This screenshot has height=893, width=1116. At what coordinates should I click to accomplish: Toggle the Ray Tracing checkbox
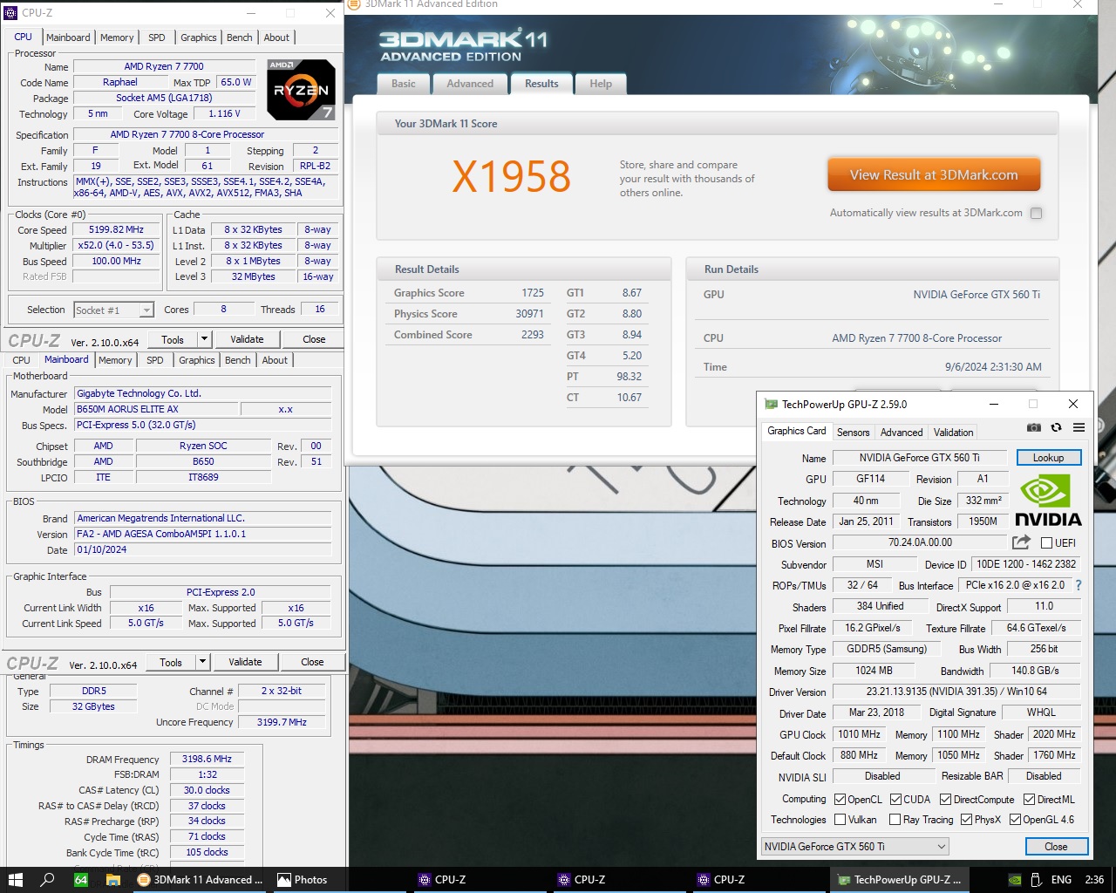click(895, 819)
